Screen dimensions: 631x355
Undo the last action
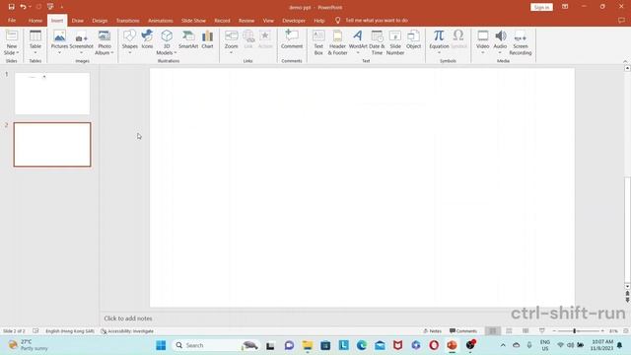pos(23,7)
